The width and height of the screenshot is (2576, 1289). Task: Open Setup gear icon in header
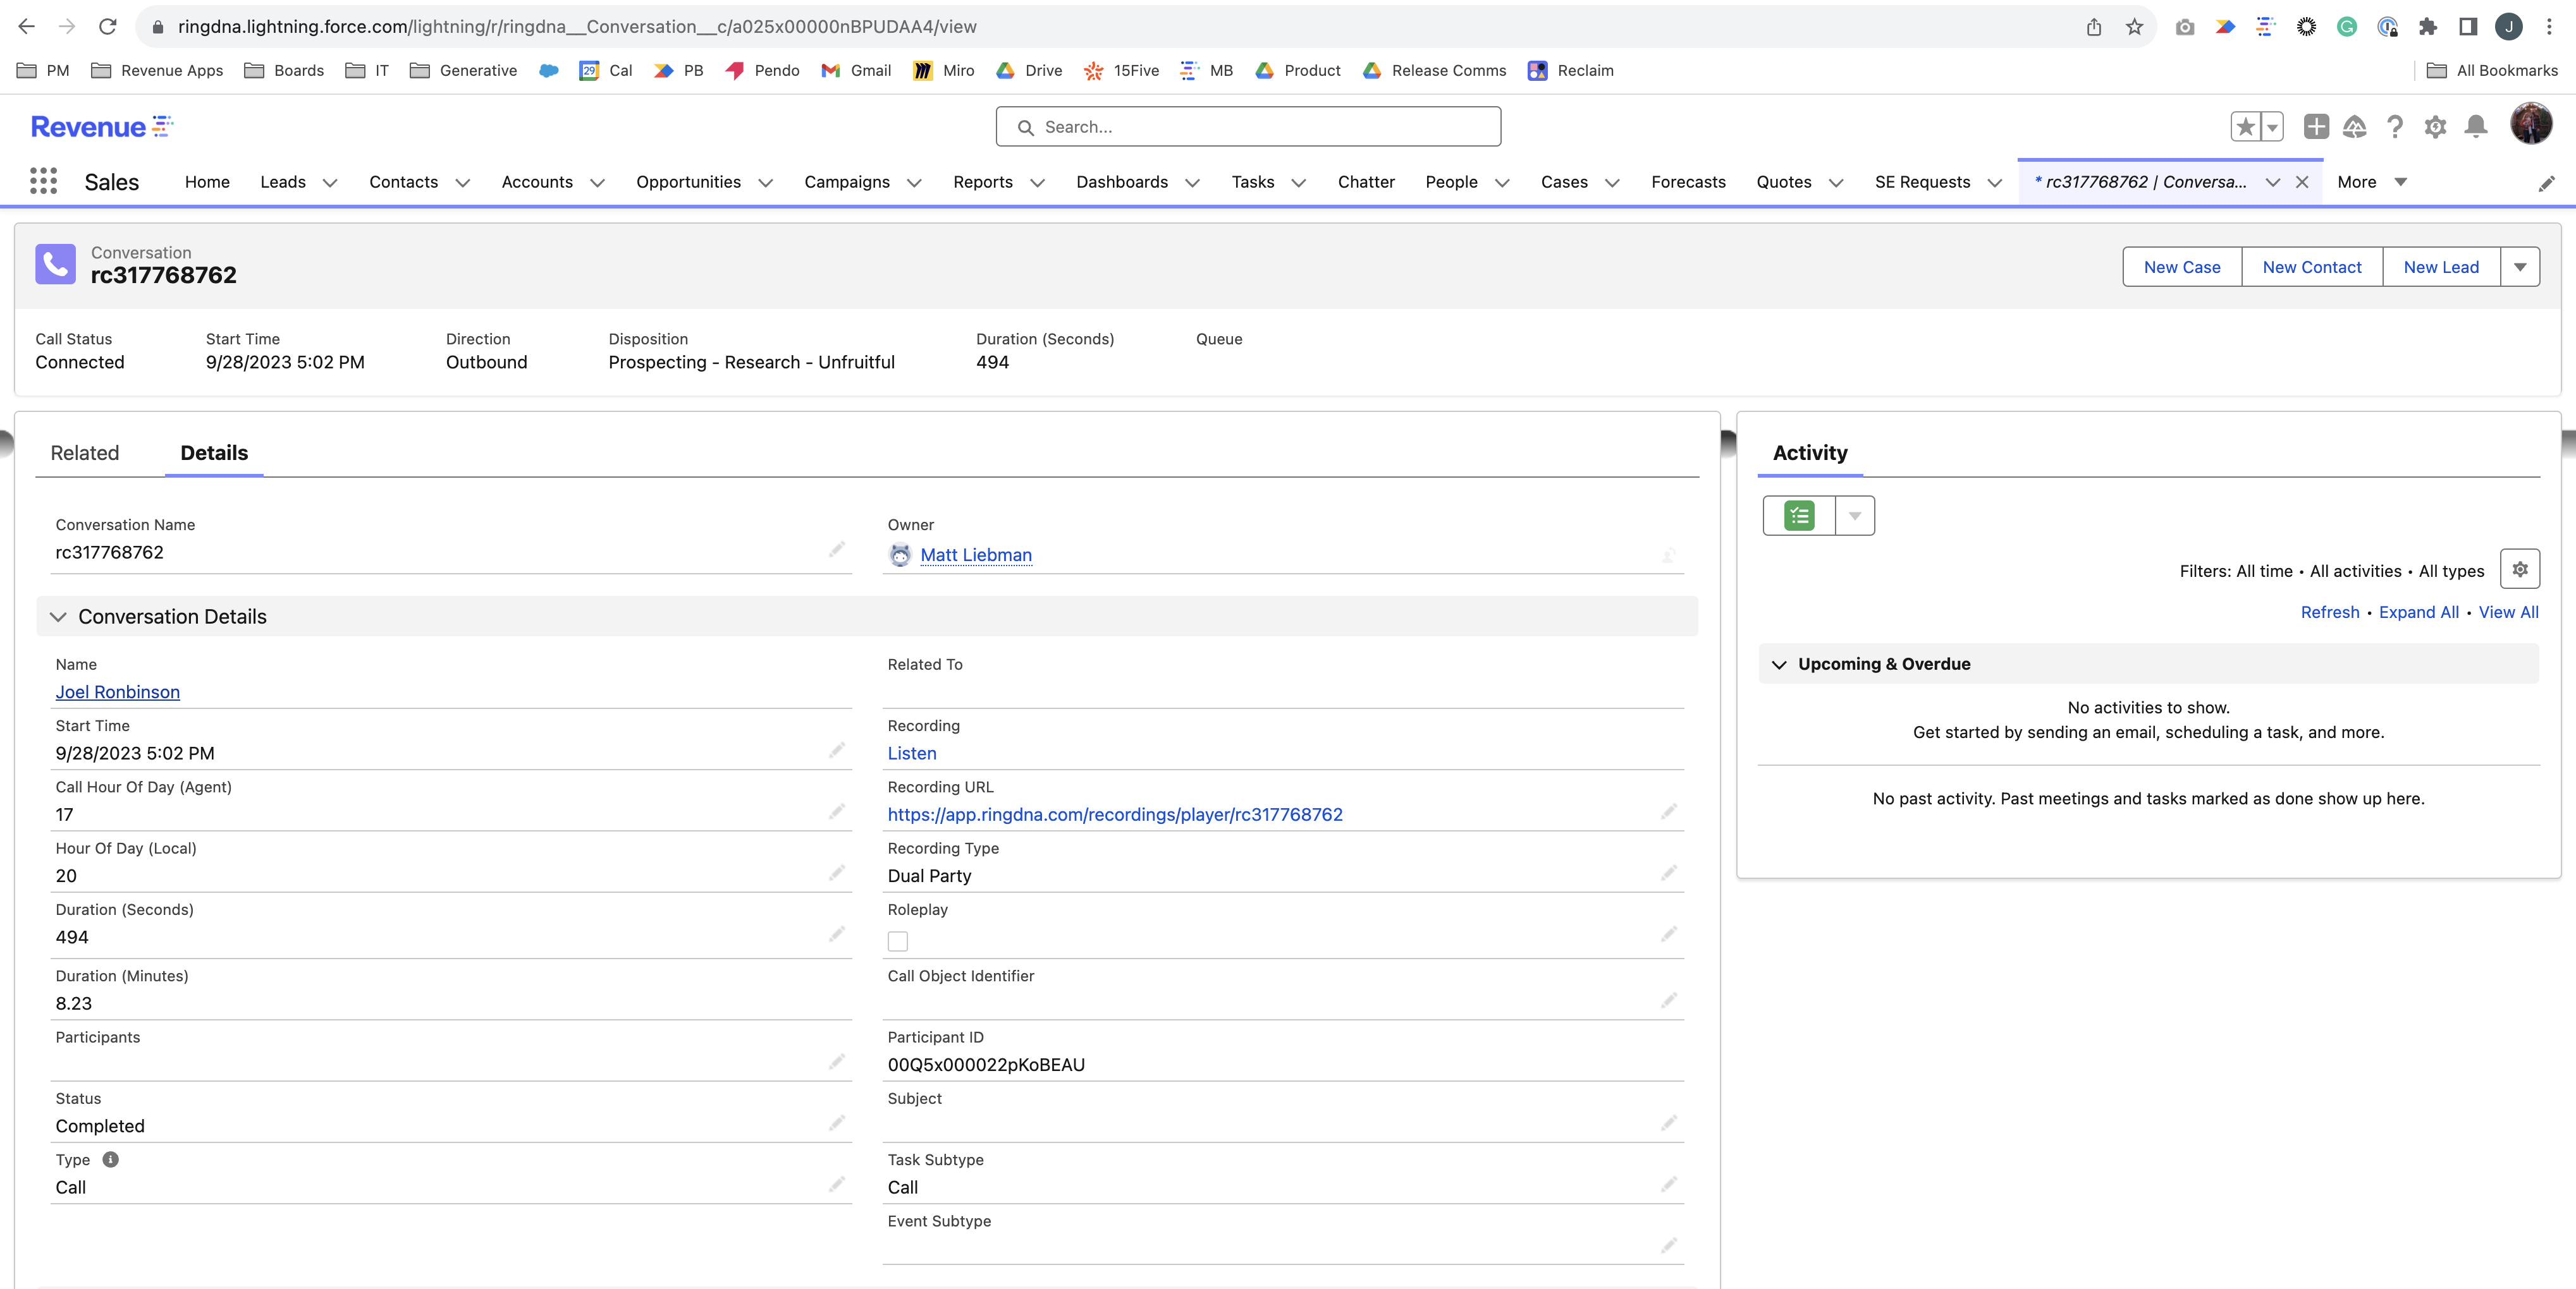(2435, 127)
